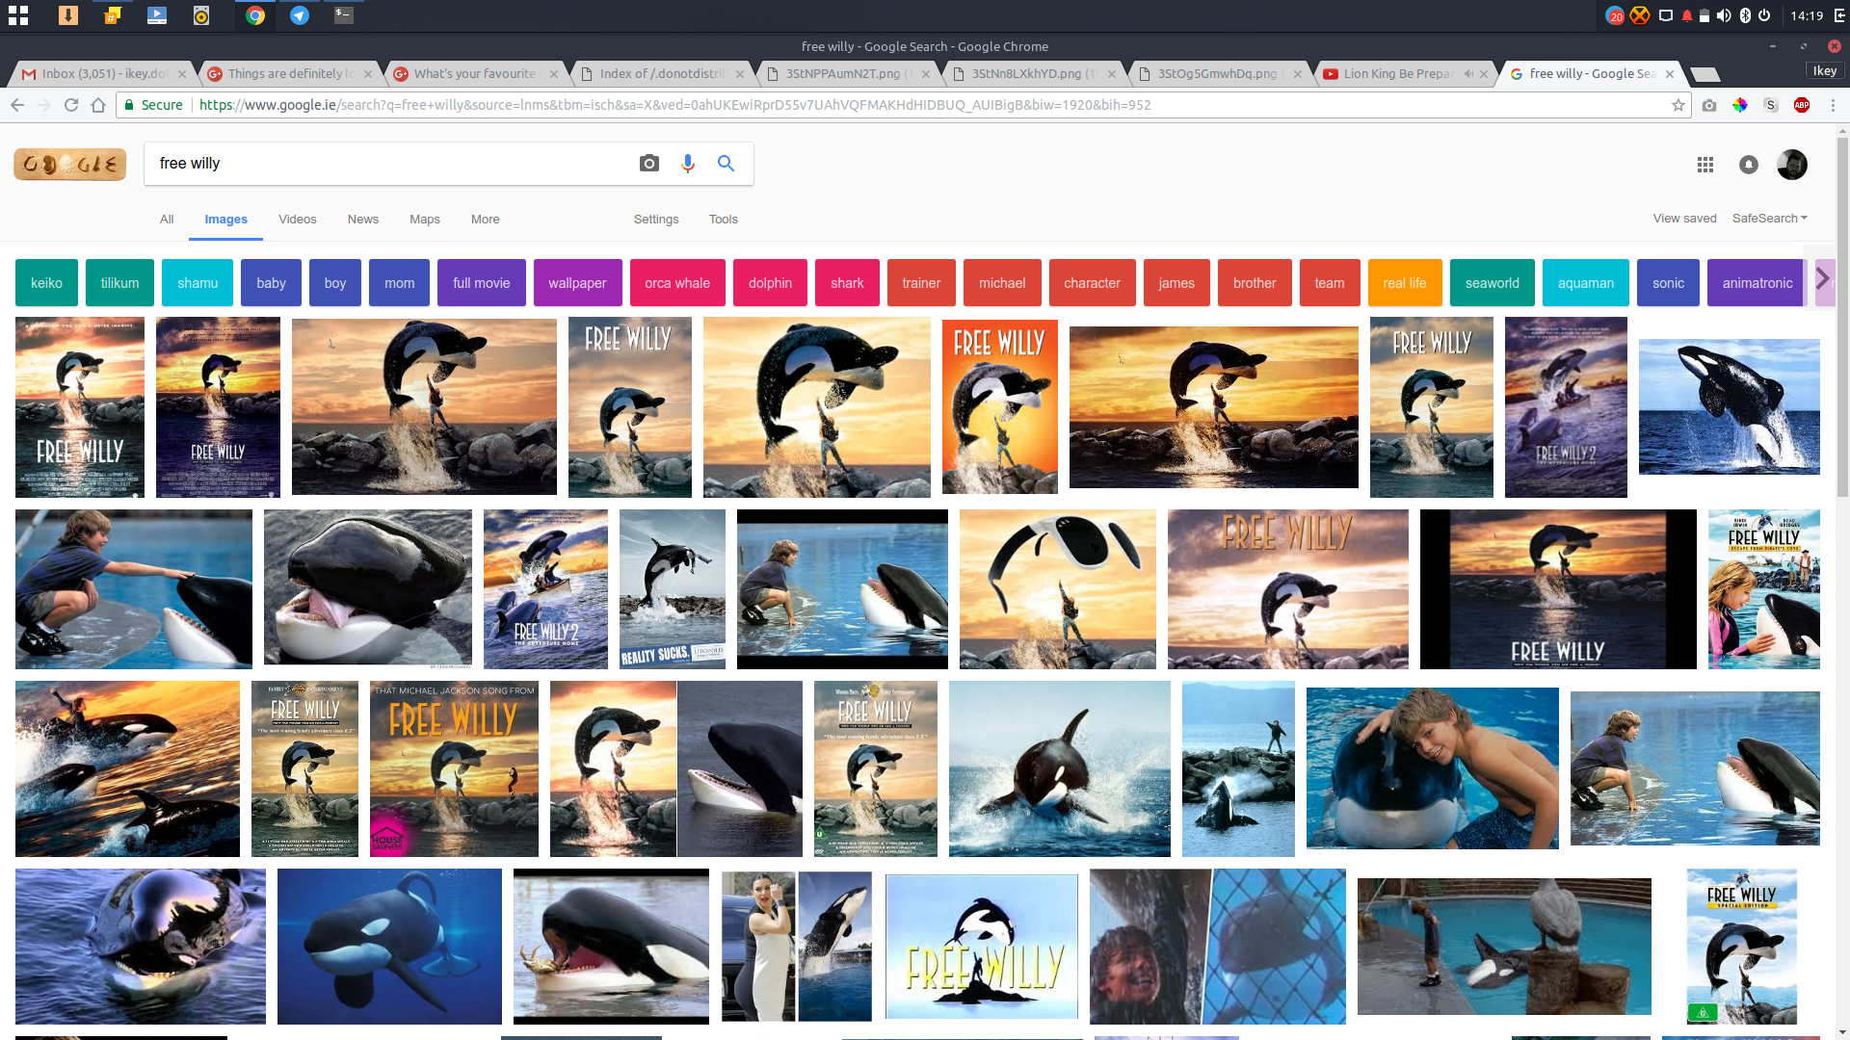Expand the More search options

pos(486,220)
